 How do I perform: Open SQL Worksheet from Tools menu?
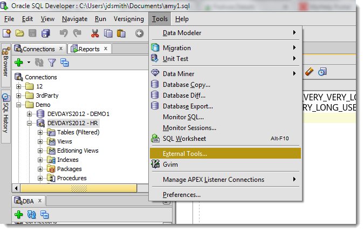225,139
